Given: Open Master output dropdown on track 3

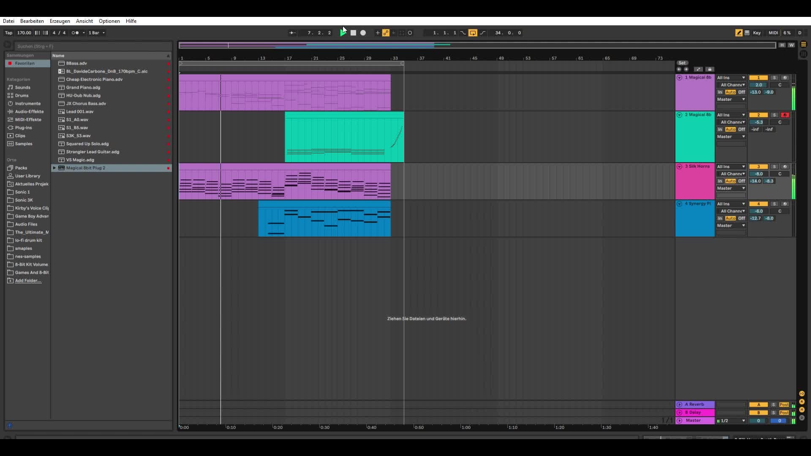Looking at the screenshot, I should tap(731, 188).
